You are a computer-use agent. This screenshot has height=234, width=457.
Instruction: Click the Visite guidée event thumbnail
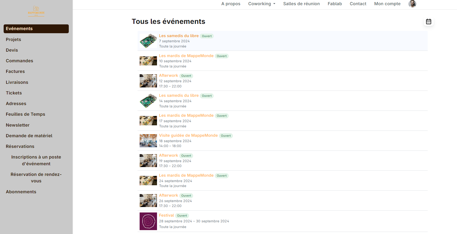pyautogui.click(x=148, y=141)
